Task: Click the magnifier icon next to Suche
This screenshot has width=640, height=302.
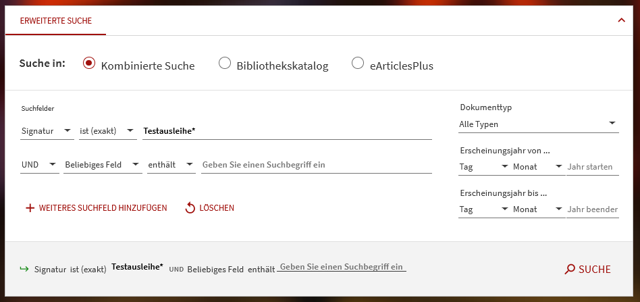Action: pyautogui.click(x=570, y=270)
